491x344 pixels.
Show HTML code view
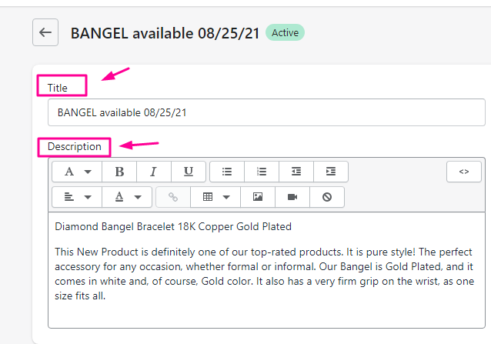[x=464, y=172]
